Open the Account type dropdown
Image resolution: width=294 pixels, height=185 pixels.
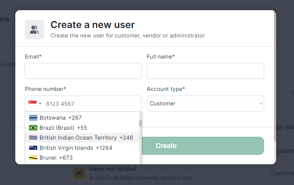coord(205,104)
